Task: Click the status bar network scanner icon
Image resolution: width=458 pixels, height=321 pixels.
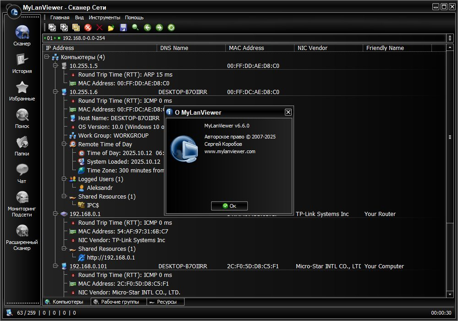Action: pyautogui.click(x=9, y=313)
